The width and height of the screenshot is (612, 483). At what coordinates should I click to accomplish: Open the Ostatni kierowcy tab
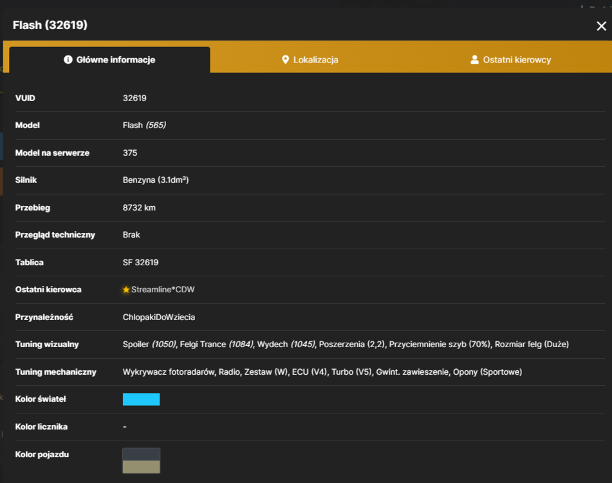click(x=510, y=60)
